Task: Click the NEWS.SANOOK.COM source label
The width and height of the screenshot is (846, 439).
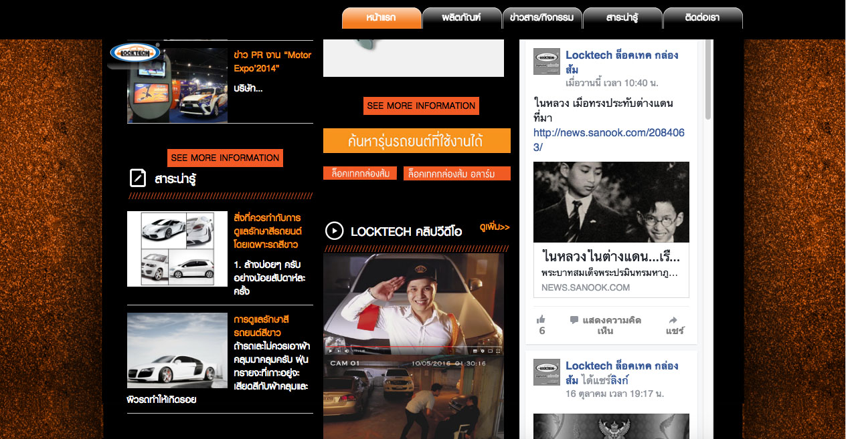Action: click(586, 287)
